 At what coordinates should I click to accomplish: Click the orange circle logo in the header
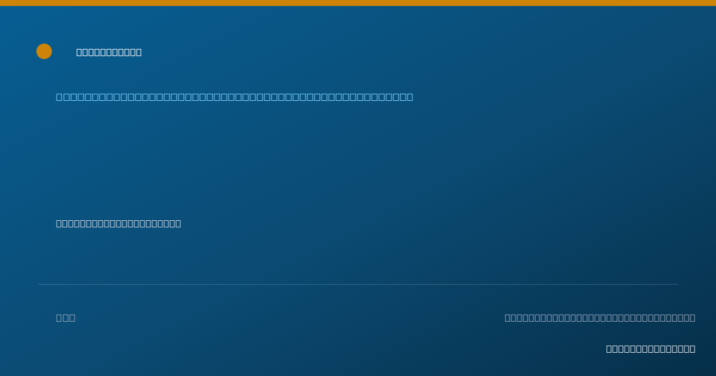[44, 51]
